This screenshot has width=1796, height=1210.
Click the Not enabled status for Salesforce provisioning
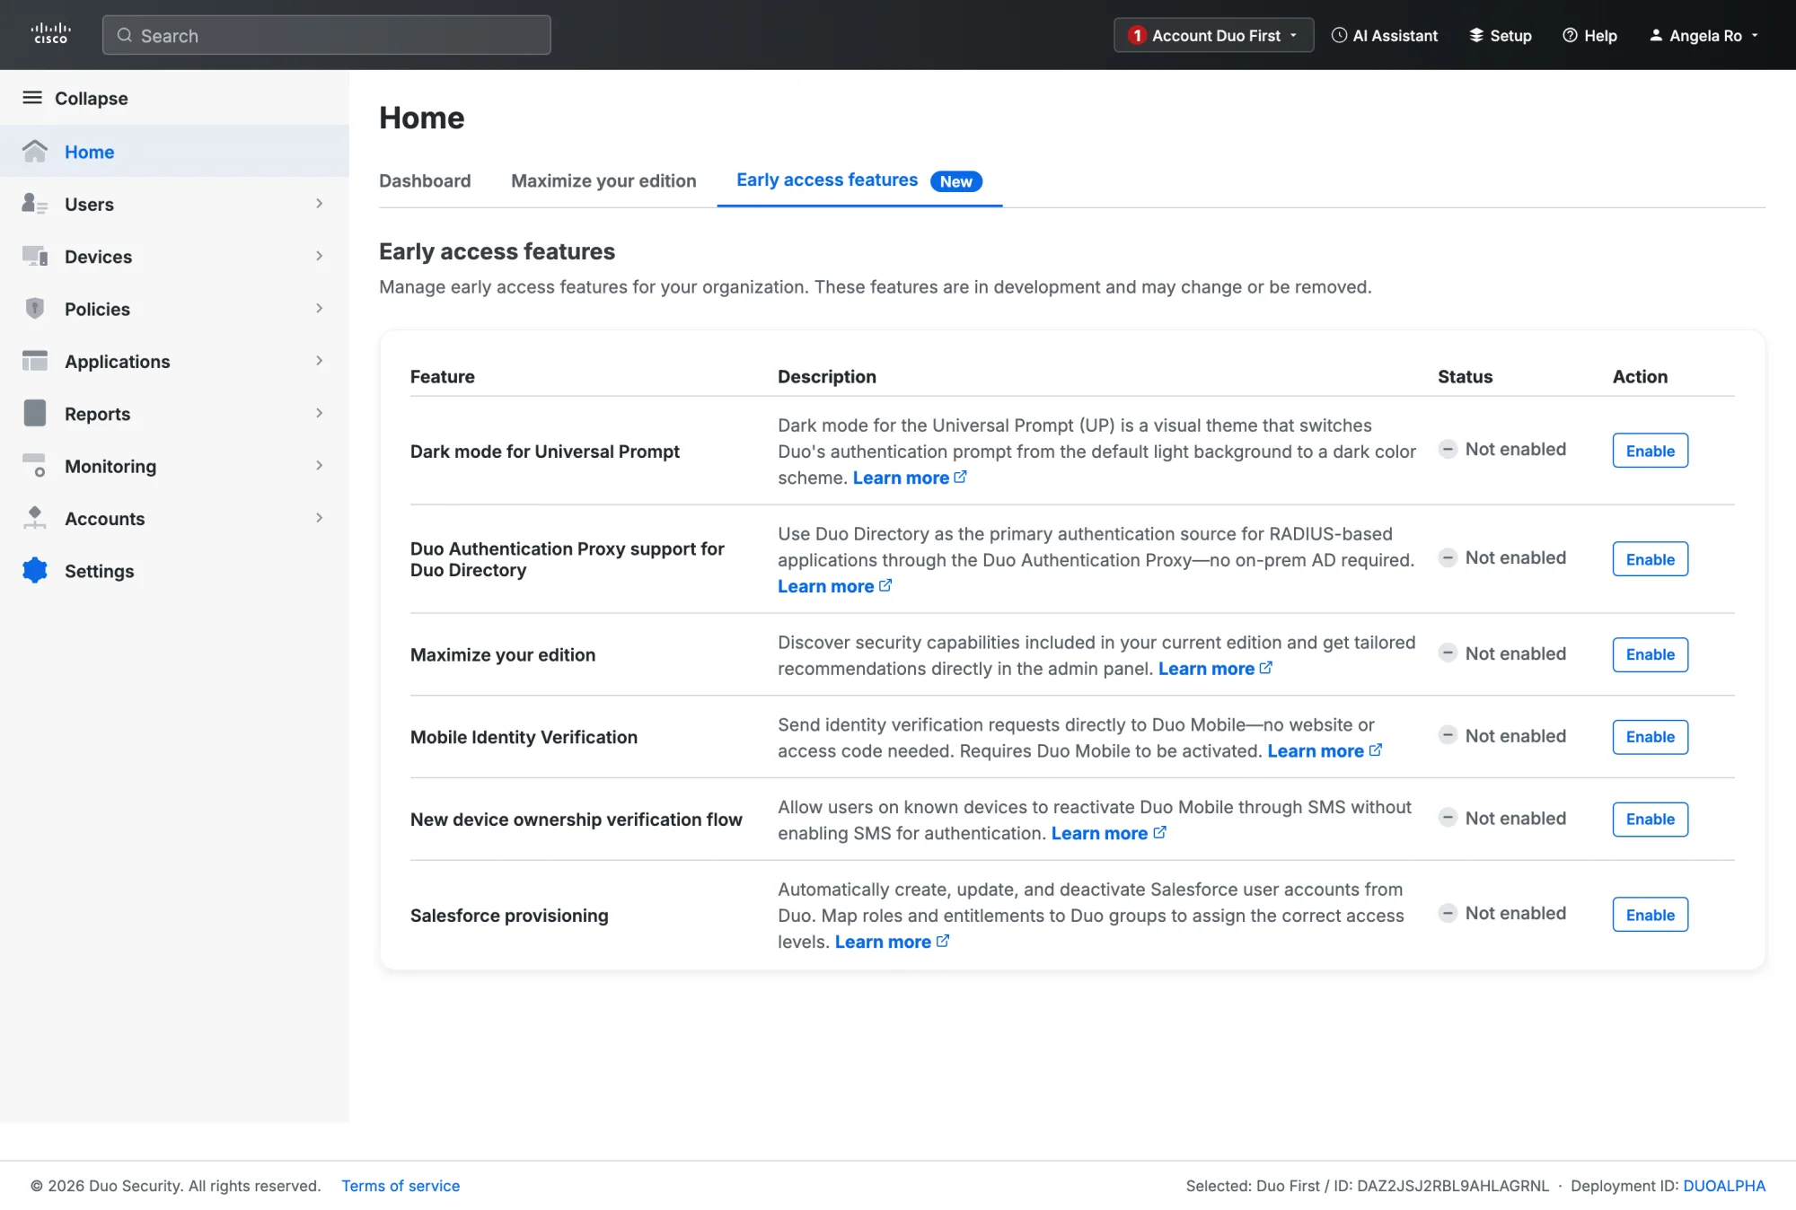[x=1502, y=913]
